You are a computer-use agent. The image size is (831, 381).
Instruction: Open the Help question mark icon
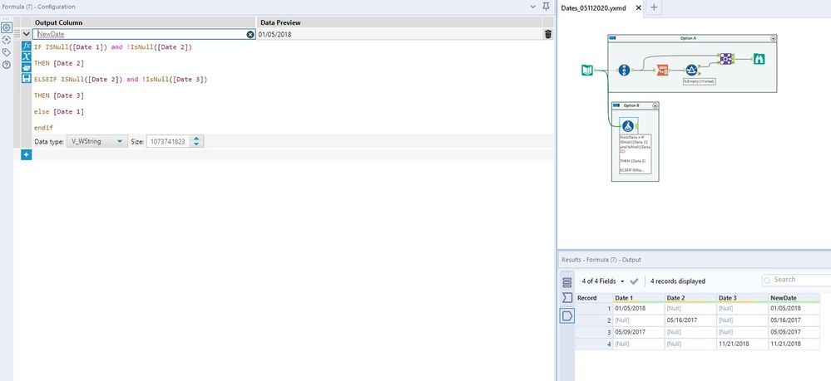[x=7, y=65]
